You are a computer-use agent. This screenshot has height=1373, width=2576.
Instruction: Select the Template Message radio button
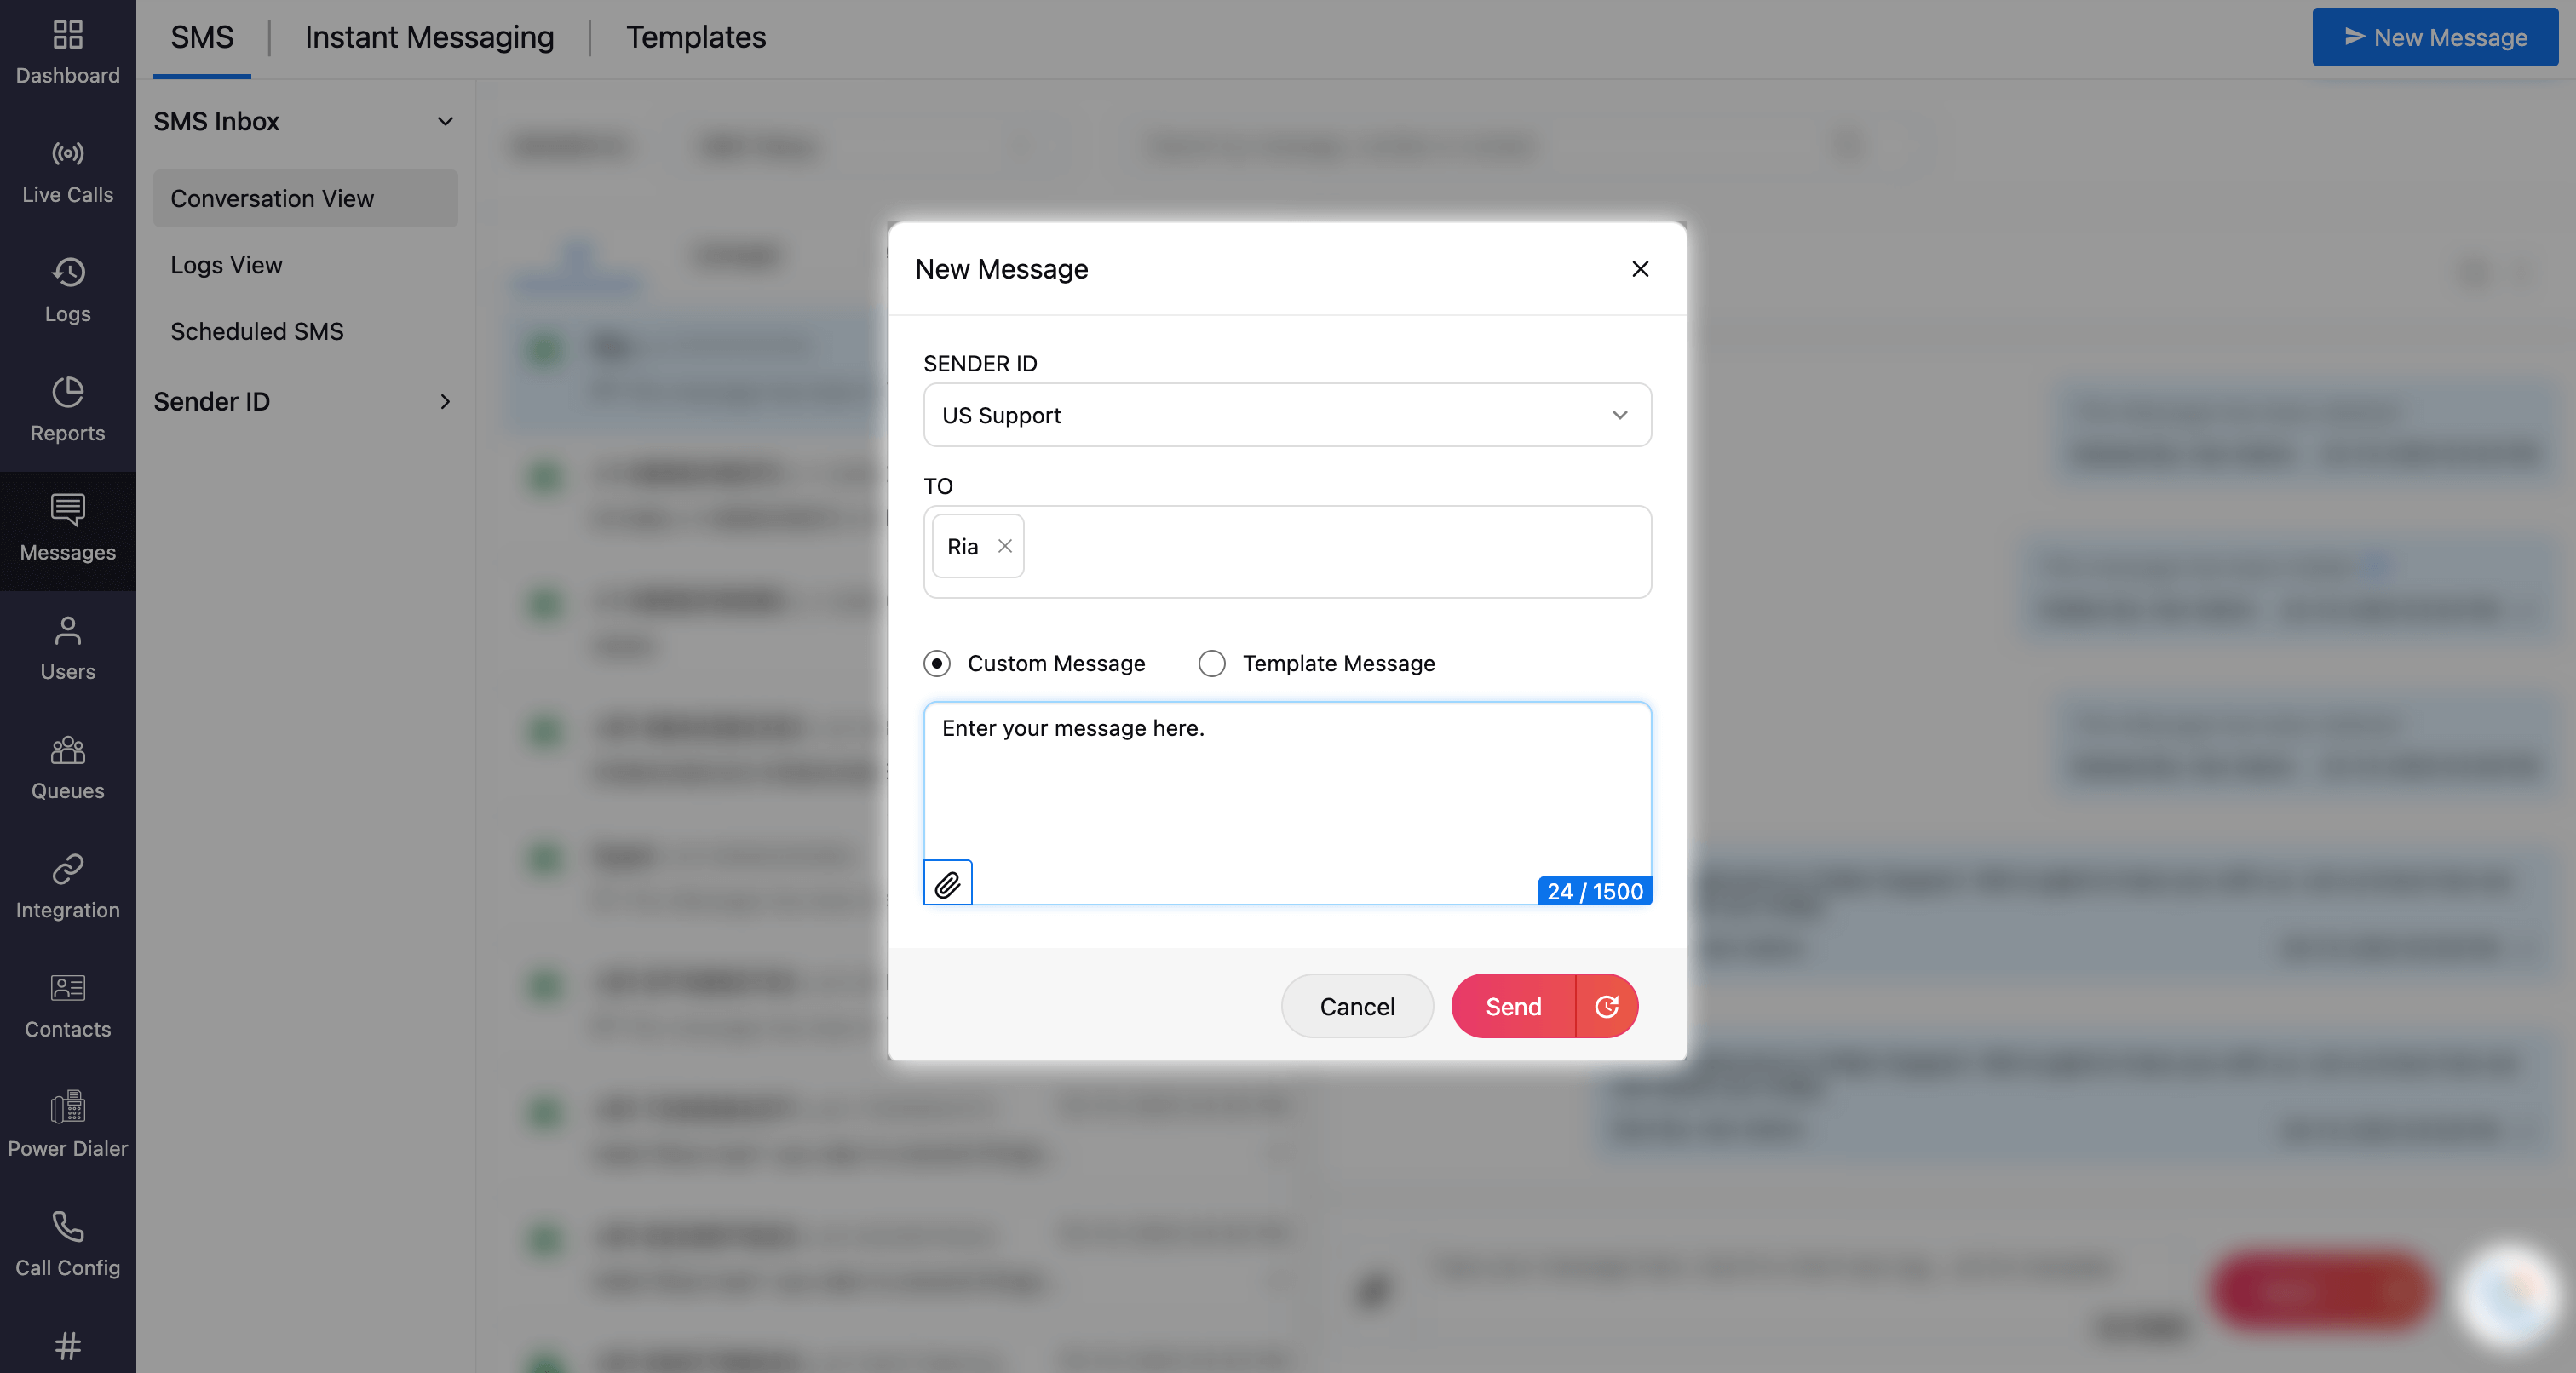1211,663
